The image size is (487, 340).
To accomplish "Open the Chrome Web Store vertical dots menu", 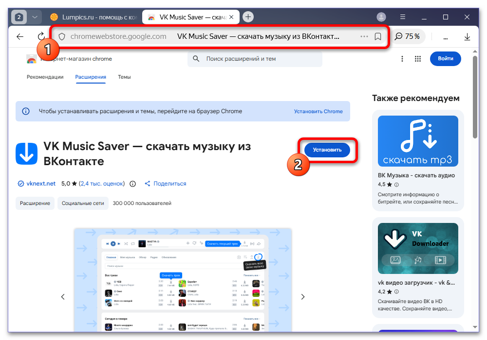I will tap(402, 59).
